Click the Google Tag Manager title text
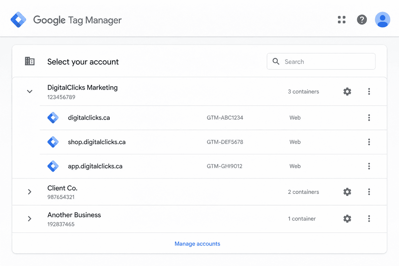Screen dimensions: 399x266 [x=77, y=20]
